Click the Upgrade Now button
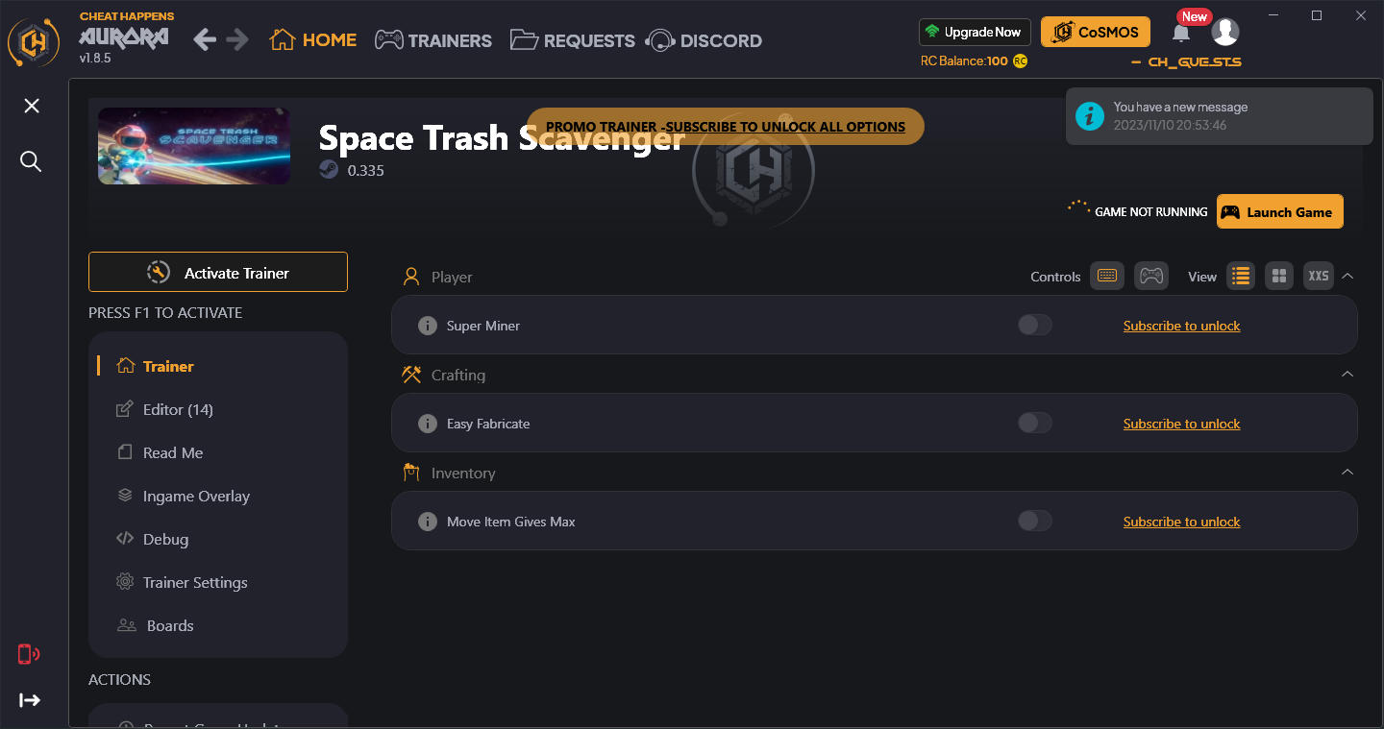The height and width of the screenshot is (729, 1384). click(975, 32)
